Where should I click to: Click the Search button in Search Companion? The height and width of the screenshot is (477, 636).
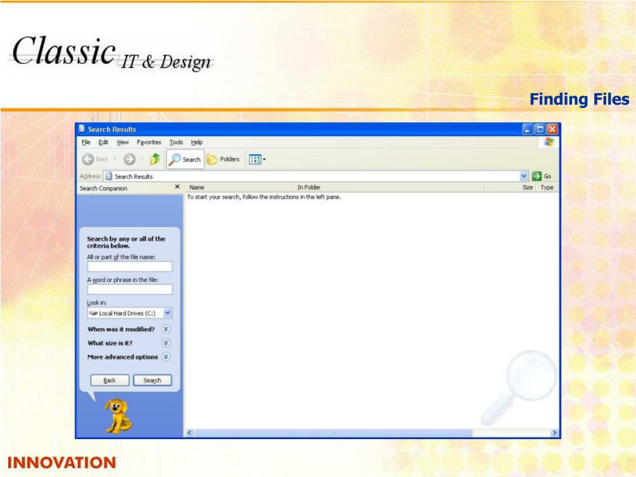(153, 381)
